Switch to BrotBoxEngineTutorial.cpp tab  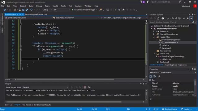36,14
